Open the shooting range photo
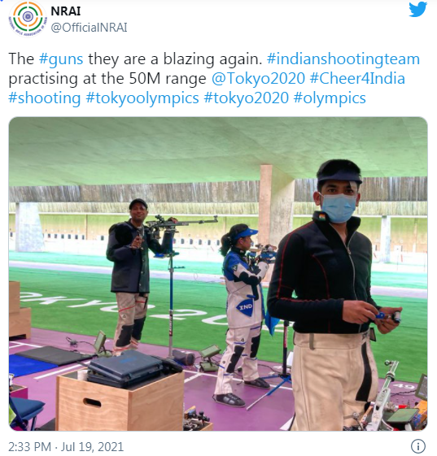 (x=218, y=274)
